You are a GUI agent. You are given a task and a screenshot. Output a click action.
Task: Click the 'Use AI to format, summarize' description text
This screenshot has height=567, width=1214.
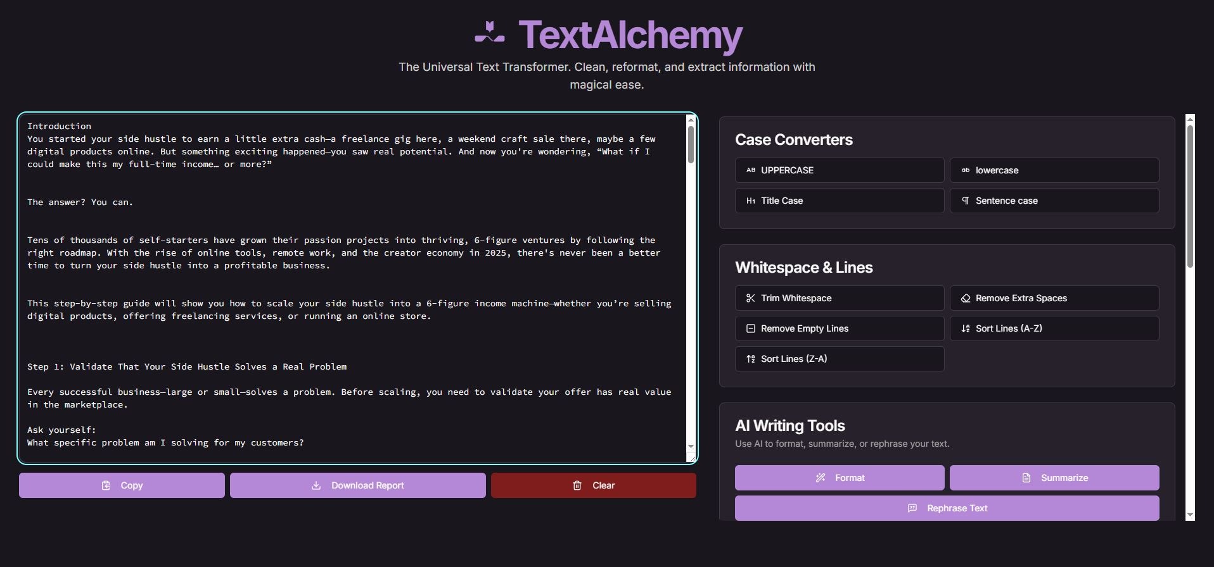842,444
